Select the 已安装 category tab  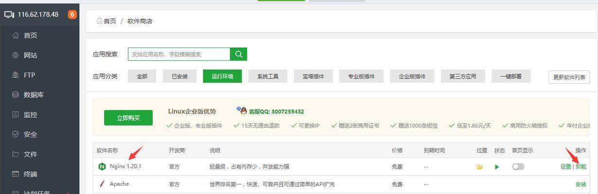click(x=180, y=76)
